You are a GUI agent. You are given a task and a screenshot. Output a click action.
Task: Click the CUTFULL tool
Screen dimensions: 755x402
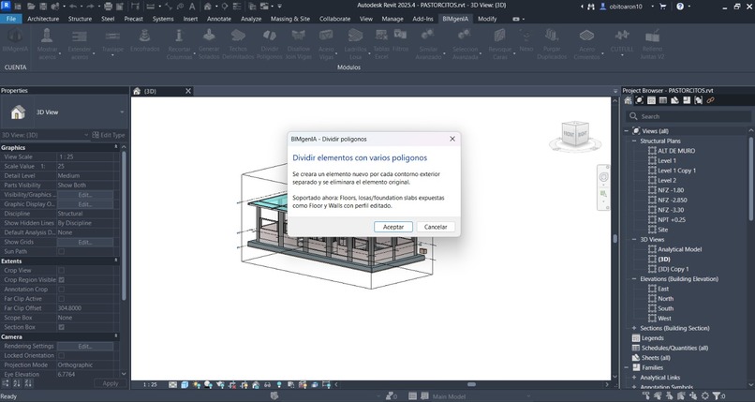(x=622, y=42)
